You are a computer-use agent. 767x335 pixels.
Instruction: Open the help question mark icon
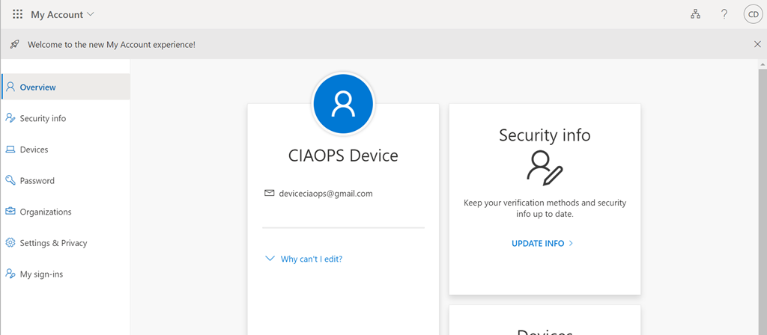coord(724,14)
